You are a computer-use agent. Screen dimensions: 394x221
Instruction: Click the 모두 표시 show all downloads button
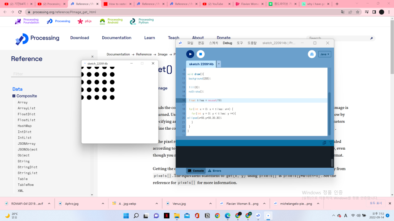tap(376, 203)
